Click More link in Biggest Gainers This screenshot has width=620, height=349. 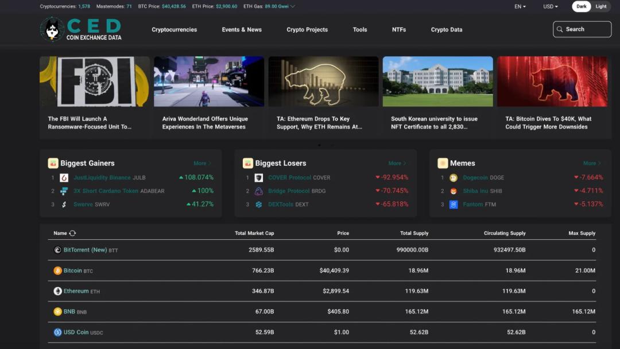click(202, 163)
